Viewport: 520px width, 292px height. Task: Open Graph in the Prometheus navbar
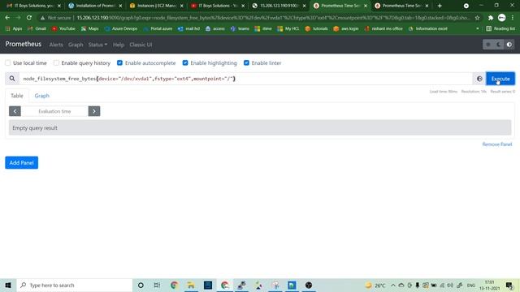tap(76, 45)
